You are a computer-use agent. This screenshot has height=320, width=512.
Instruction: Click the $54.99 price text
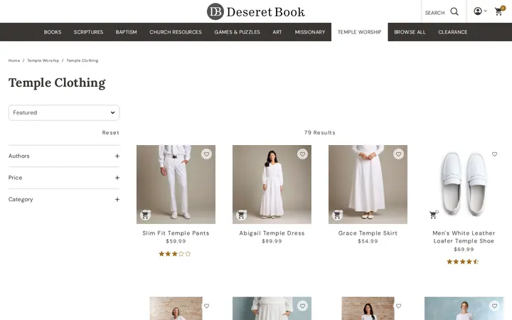pos(368,241)
